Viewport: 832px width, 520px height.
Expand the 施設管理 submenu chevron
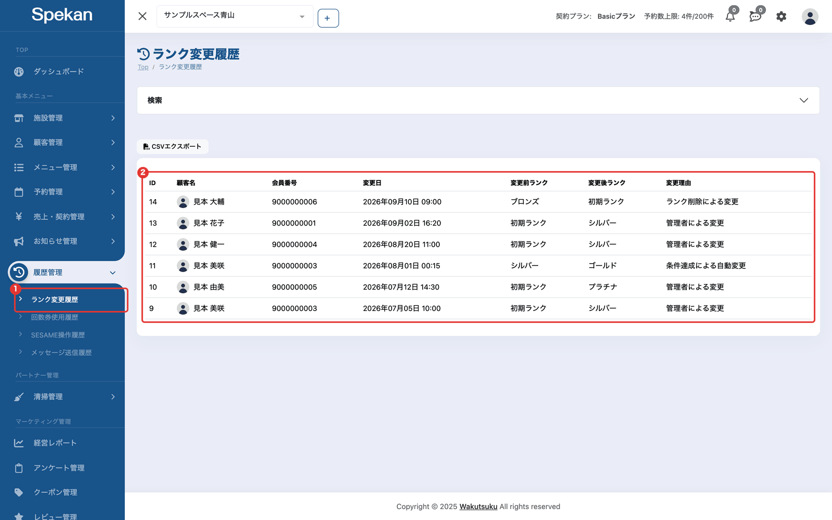click(113, 118)
